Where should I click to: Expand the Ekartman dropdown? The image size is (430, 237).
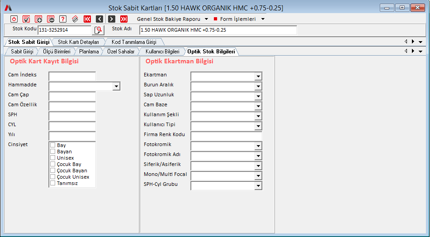pyautogui.click(x=258, y=76)
